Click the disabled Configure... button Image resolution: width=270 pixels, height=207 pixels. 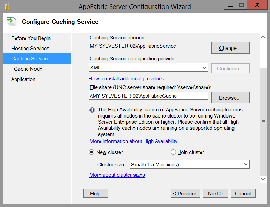point(230,68)
